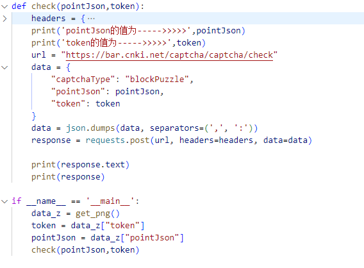Click the get_png() function call
The width and height of the screenshot is (364, 268).
coord(97,214)
